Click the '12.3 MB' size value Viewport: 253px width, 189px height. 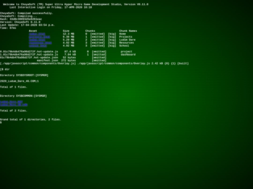pos(68,34)
